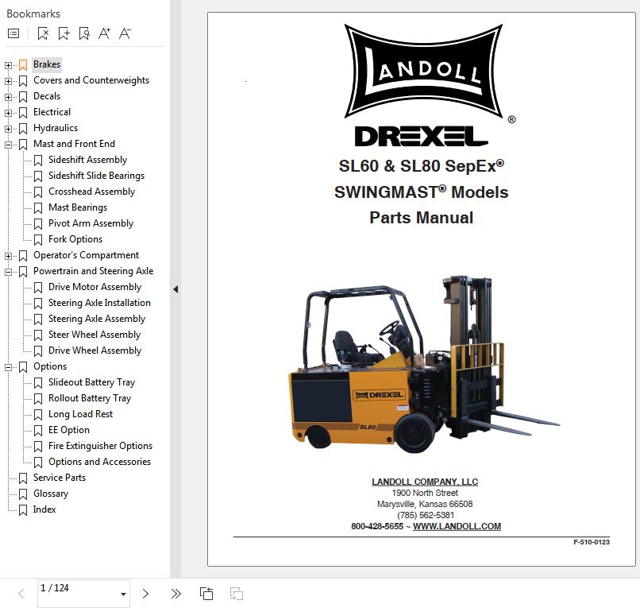This screenshot has height=608, width=640.
Task: Go to Steering Axle Assembly bookmark
Action: pyautogui.click(x=97, y=319)
